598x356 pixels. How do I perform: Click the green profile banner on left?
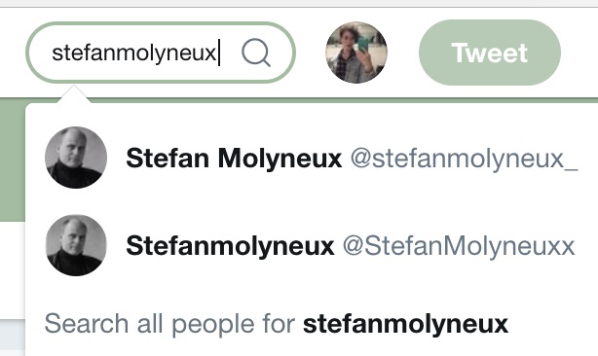point(13,160)
